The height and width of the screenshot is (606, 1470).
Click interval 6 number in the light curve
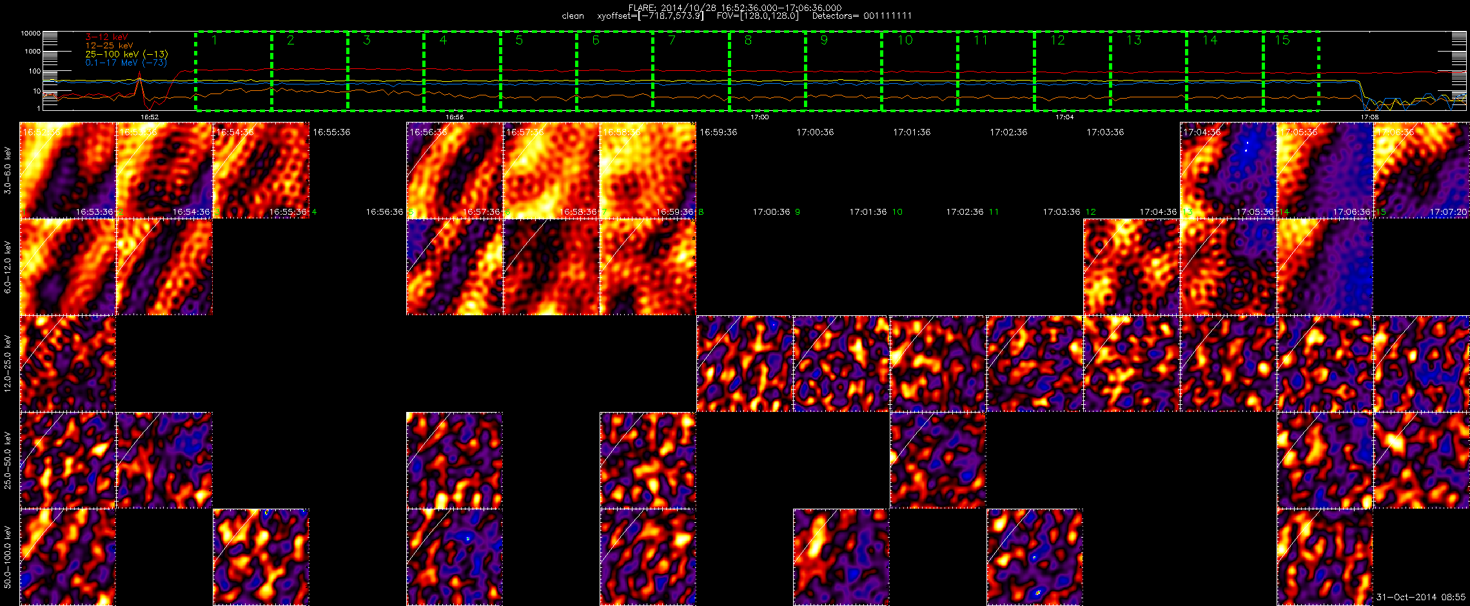point(596,40)
